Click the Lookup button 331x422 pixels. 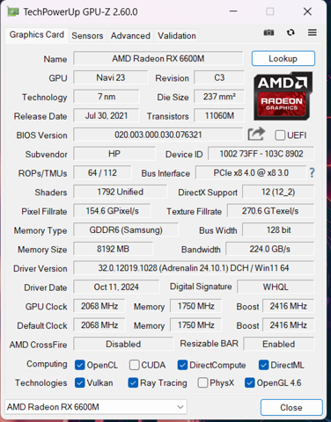point(283,58)
